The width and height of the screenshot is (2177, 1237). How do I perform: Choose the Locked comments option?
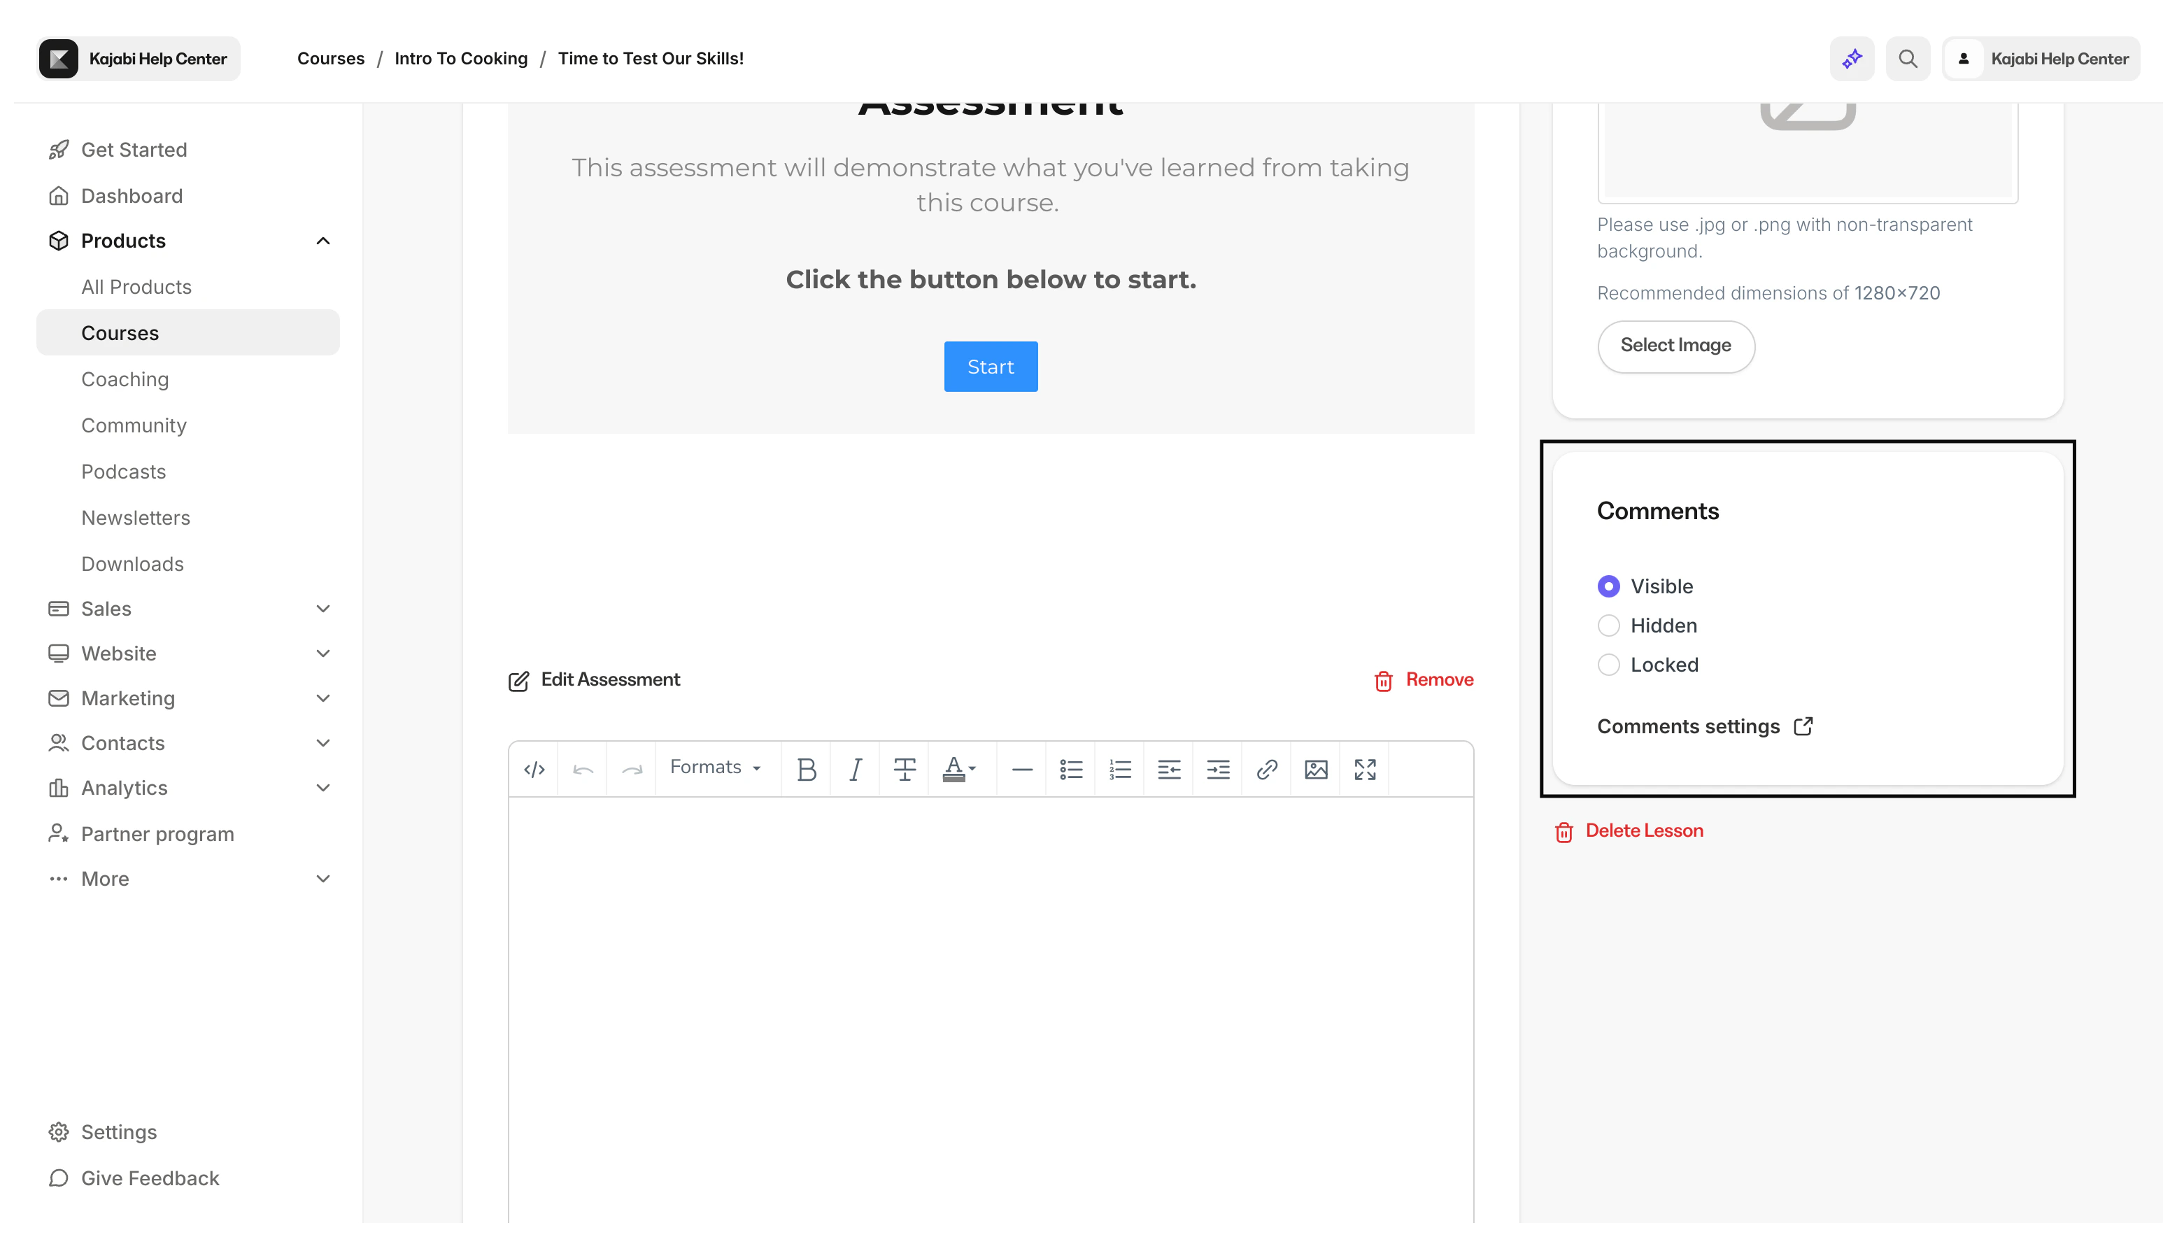click(1609, 665)
